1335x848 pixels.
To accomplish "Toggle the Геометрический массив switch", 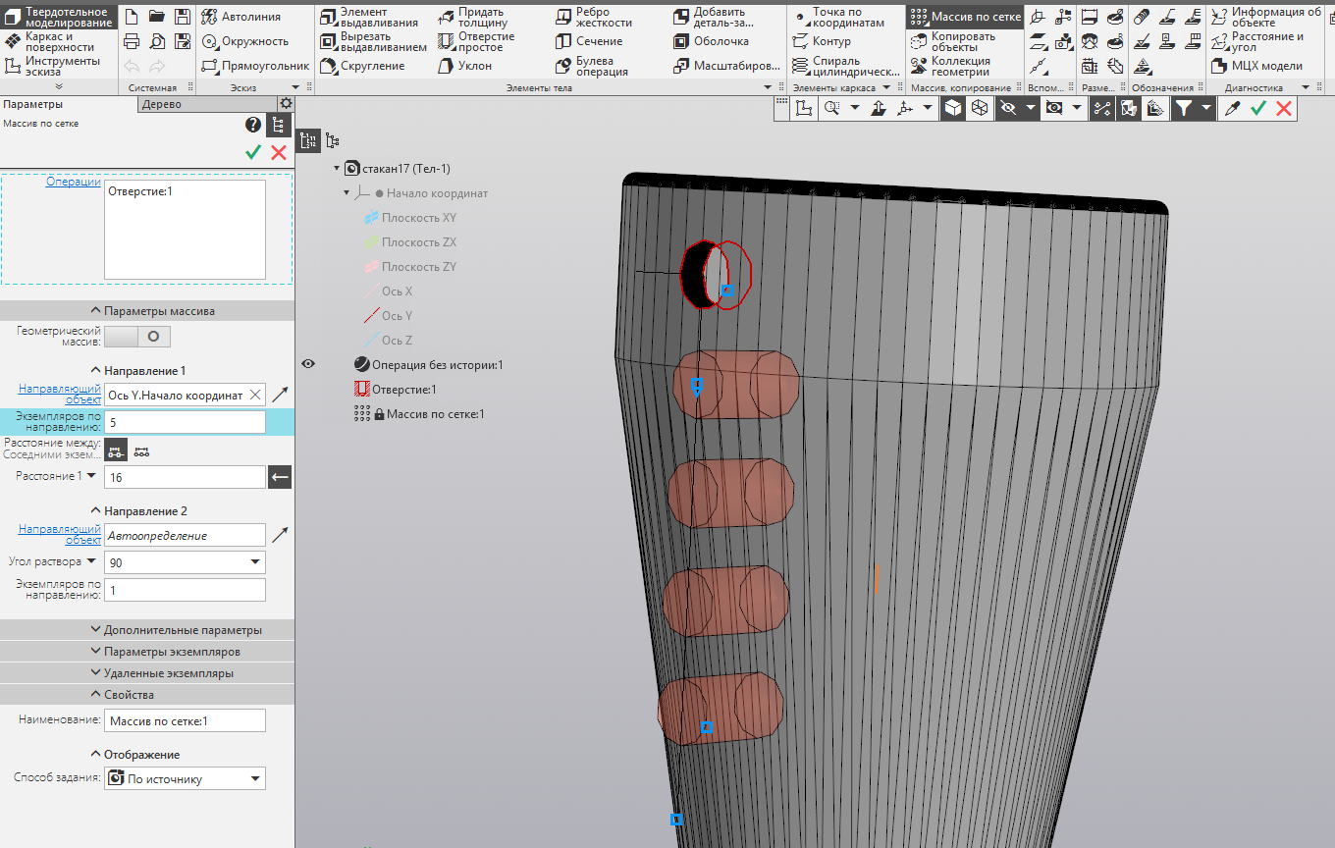I will [137, 337].
